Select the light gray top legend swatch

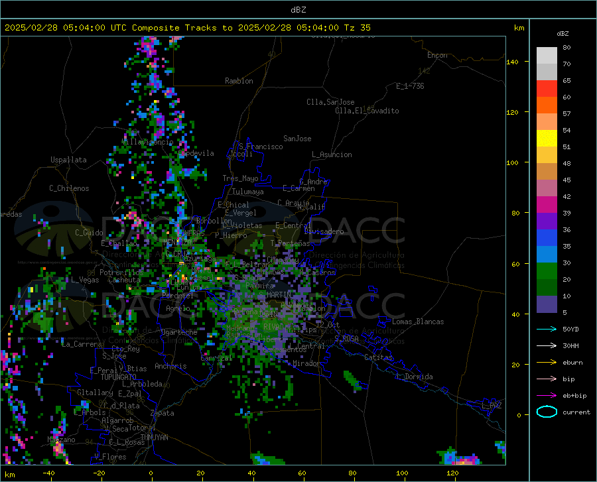point(547,56)
